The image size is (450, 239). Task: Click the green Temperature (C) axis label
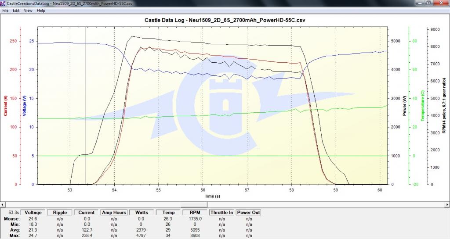[x=422, y=105]
